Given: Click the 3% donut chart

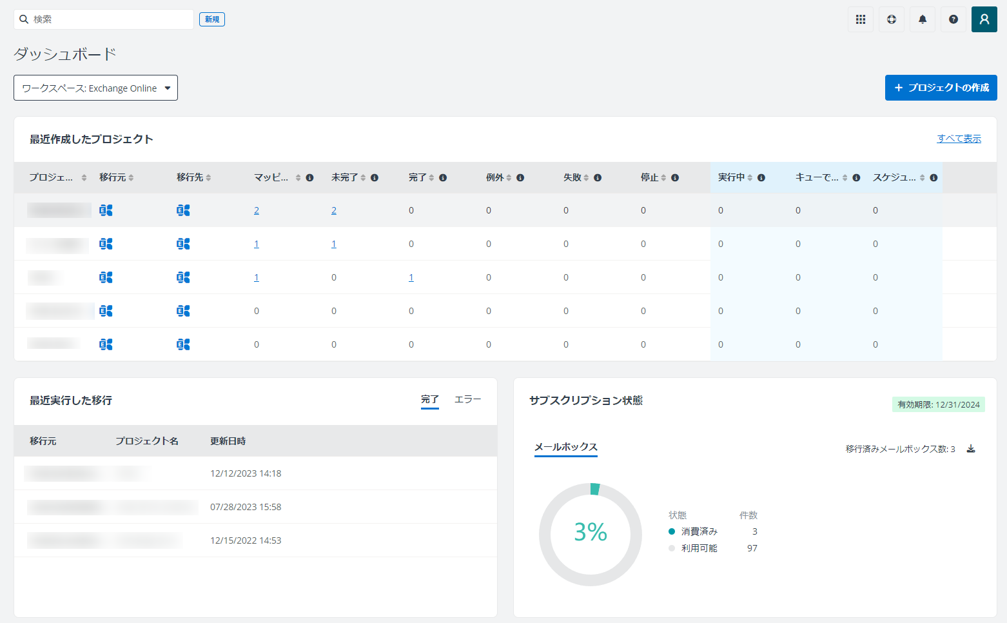Looking at the screenshot, I should tap(591, 535).
